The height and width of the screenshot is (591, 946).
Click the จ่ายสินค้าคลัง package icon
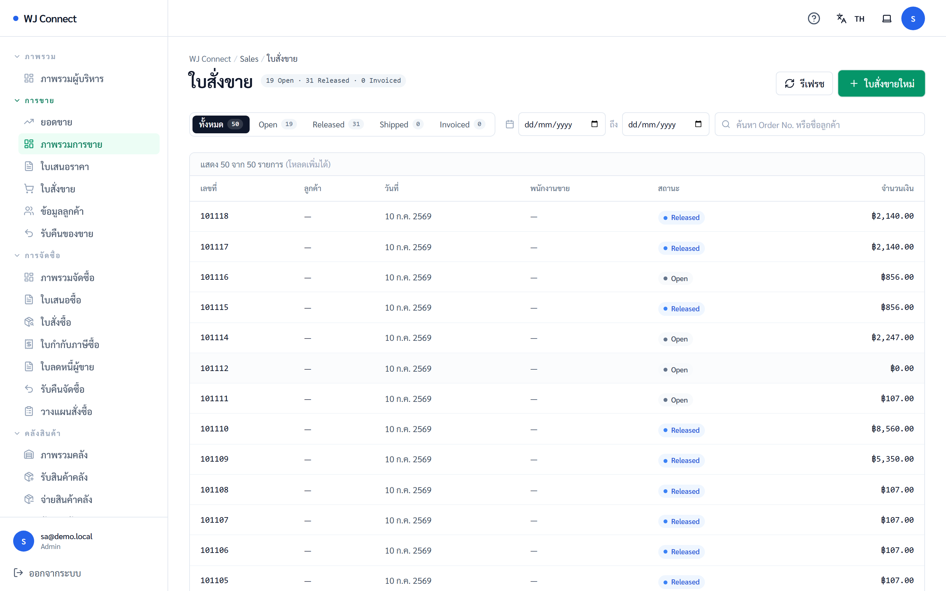[29, 499]
